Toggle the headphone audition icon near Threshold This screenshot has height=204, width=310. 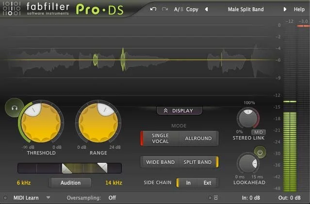tap(15, 108)
